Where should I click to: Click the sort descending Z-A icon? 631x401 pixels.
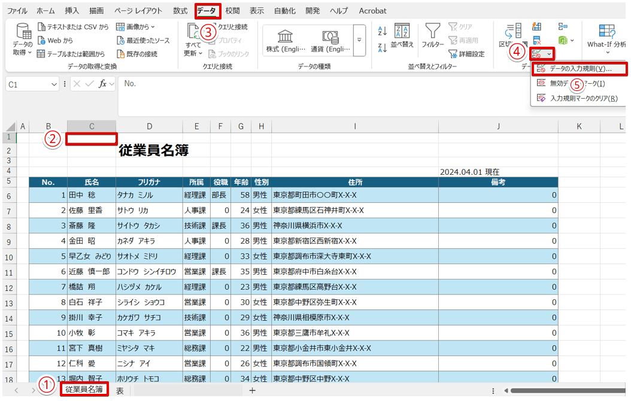[x=383, y=48]
